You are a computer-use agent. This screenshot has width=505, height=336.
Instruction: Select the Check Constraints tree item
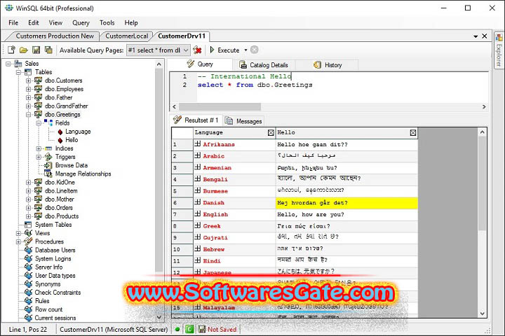pos(58,293)
